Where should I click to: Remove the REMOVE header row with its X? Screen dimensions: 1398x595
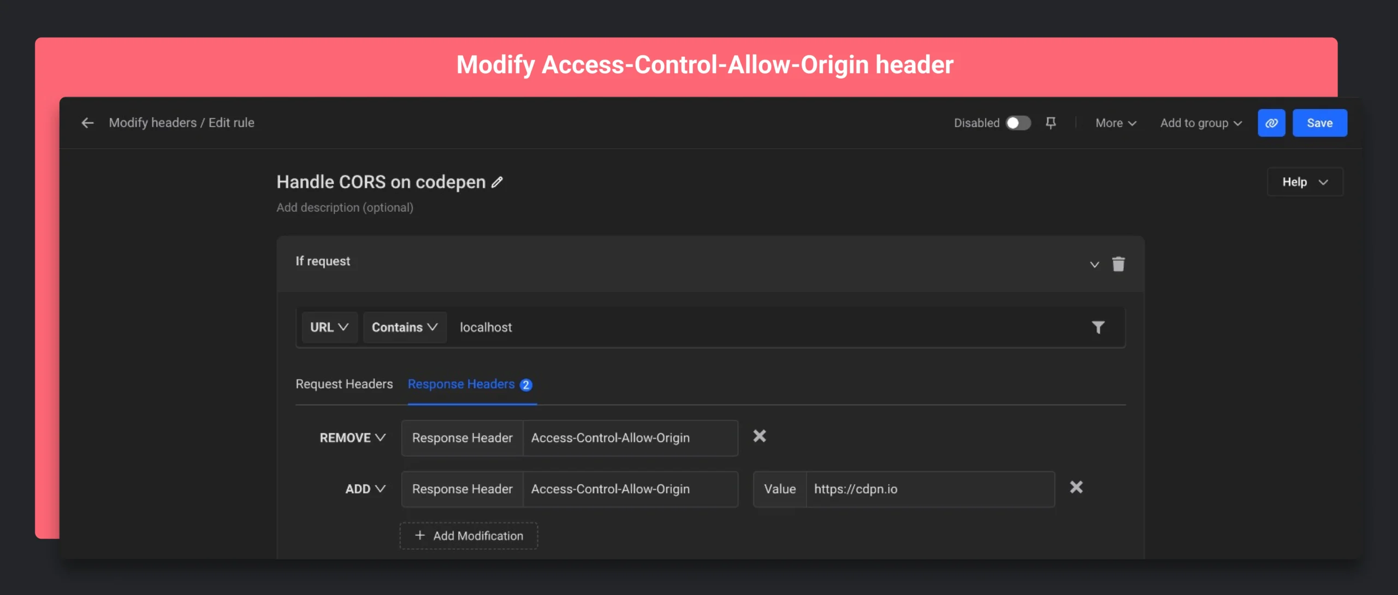point(760,436)
